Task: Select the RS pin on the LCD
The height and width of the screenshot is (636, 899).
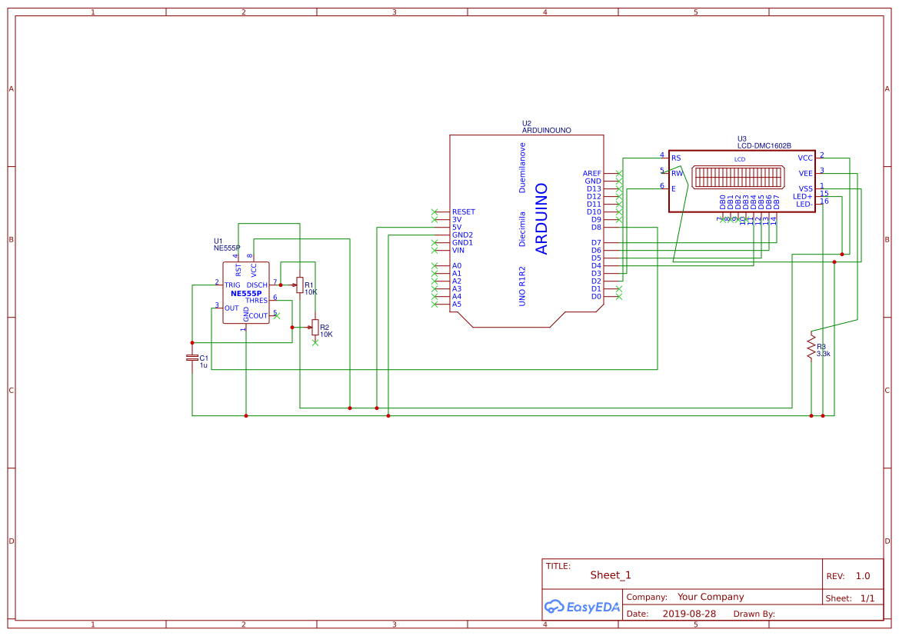Action: 676,158
